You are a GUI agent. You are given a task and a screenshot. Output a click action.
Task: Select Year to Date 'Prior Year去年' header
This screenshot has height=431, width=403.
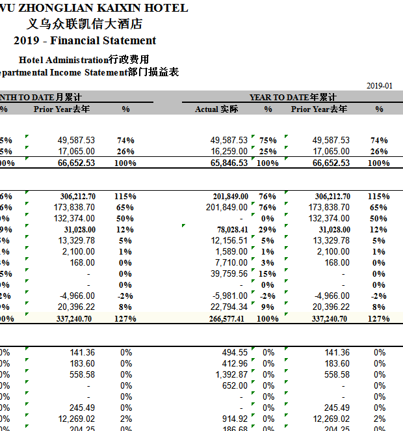coord(319,109)
